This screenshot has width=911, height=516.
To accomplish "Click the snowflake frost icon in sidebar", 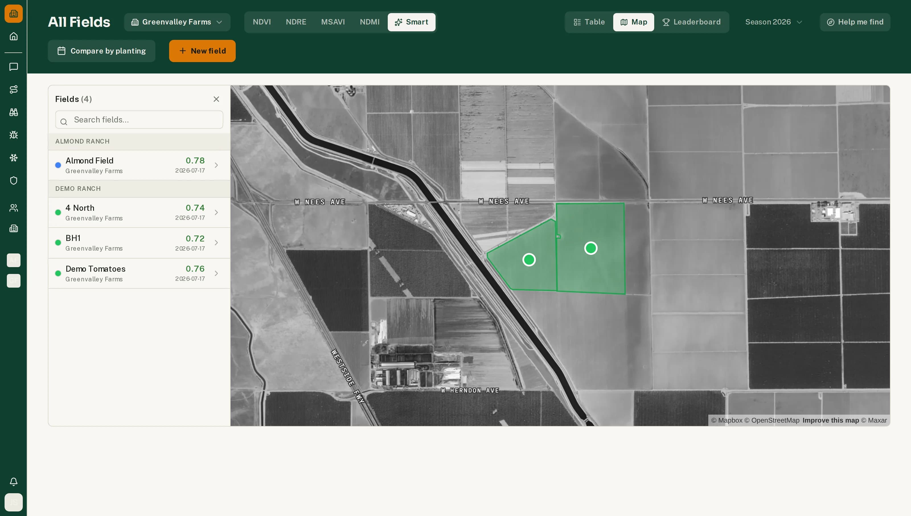I will coord(13,158).
